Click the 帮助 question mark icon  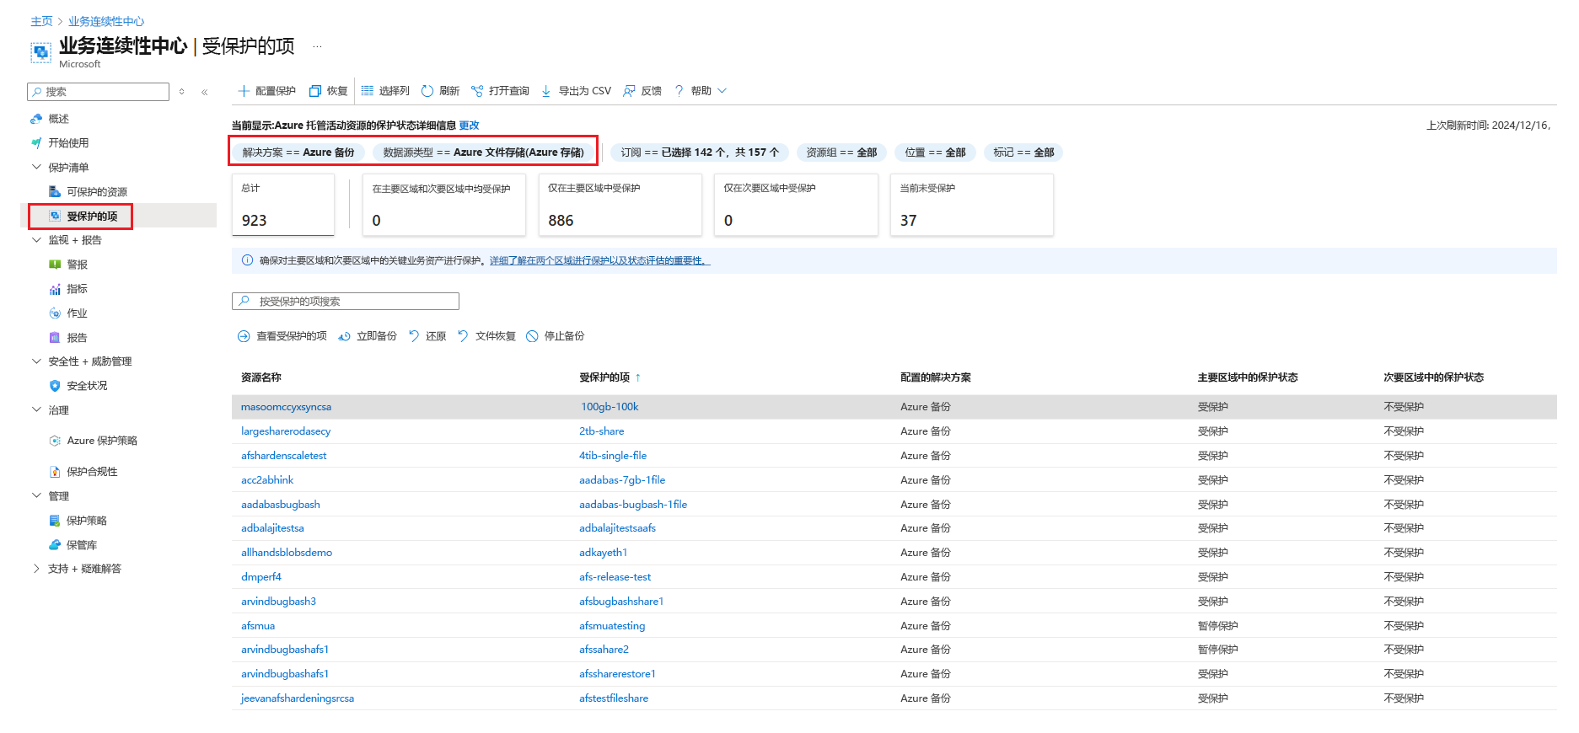[679, 91]
